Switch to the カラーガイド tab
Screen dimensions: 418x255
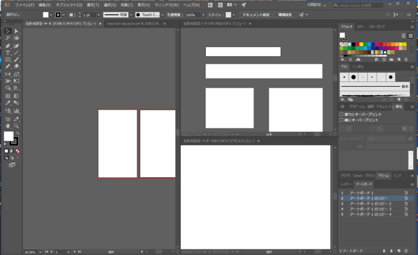coord(377,27)
